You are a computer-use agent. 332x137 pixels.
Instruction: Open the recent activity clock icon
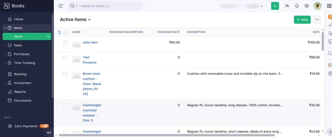click(61, 6)
